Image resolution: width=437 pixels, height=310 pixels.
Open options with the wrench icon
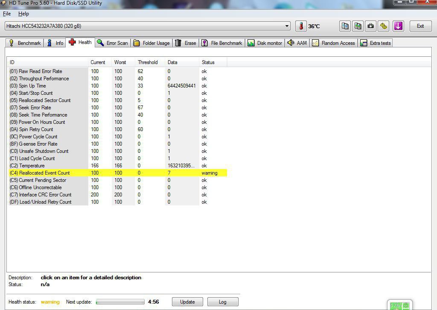(x=383, y=26)
